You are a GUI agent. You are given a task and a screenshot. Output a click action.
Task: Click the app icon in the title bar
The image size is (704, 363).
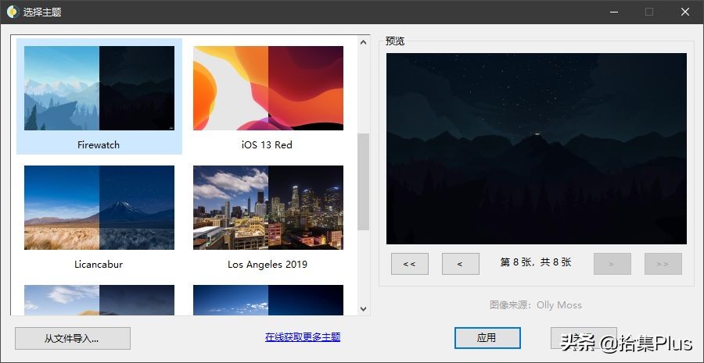point(13,12)
